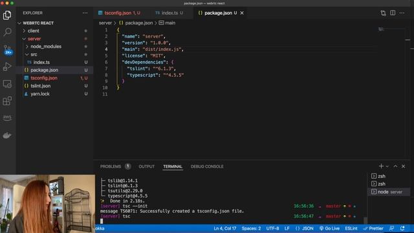
Task: Click ESLint in status bar
Action: [x=351, y=228]
